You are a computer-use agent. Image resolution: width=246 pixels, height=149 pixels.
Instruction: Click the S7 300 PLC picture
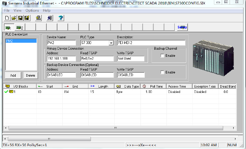[213, 58]
